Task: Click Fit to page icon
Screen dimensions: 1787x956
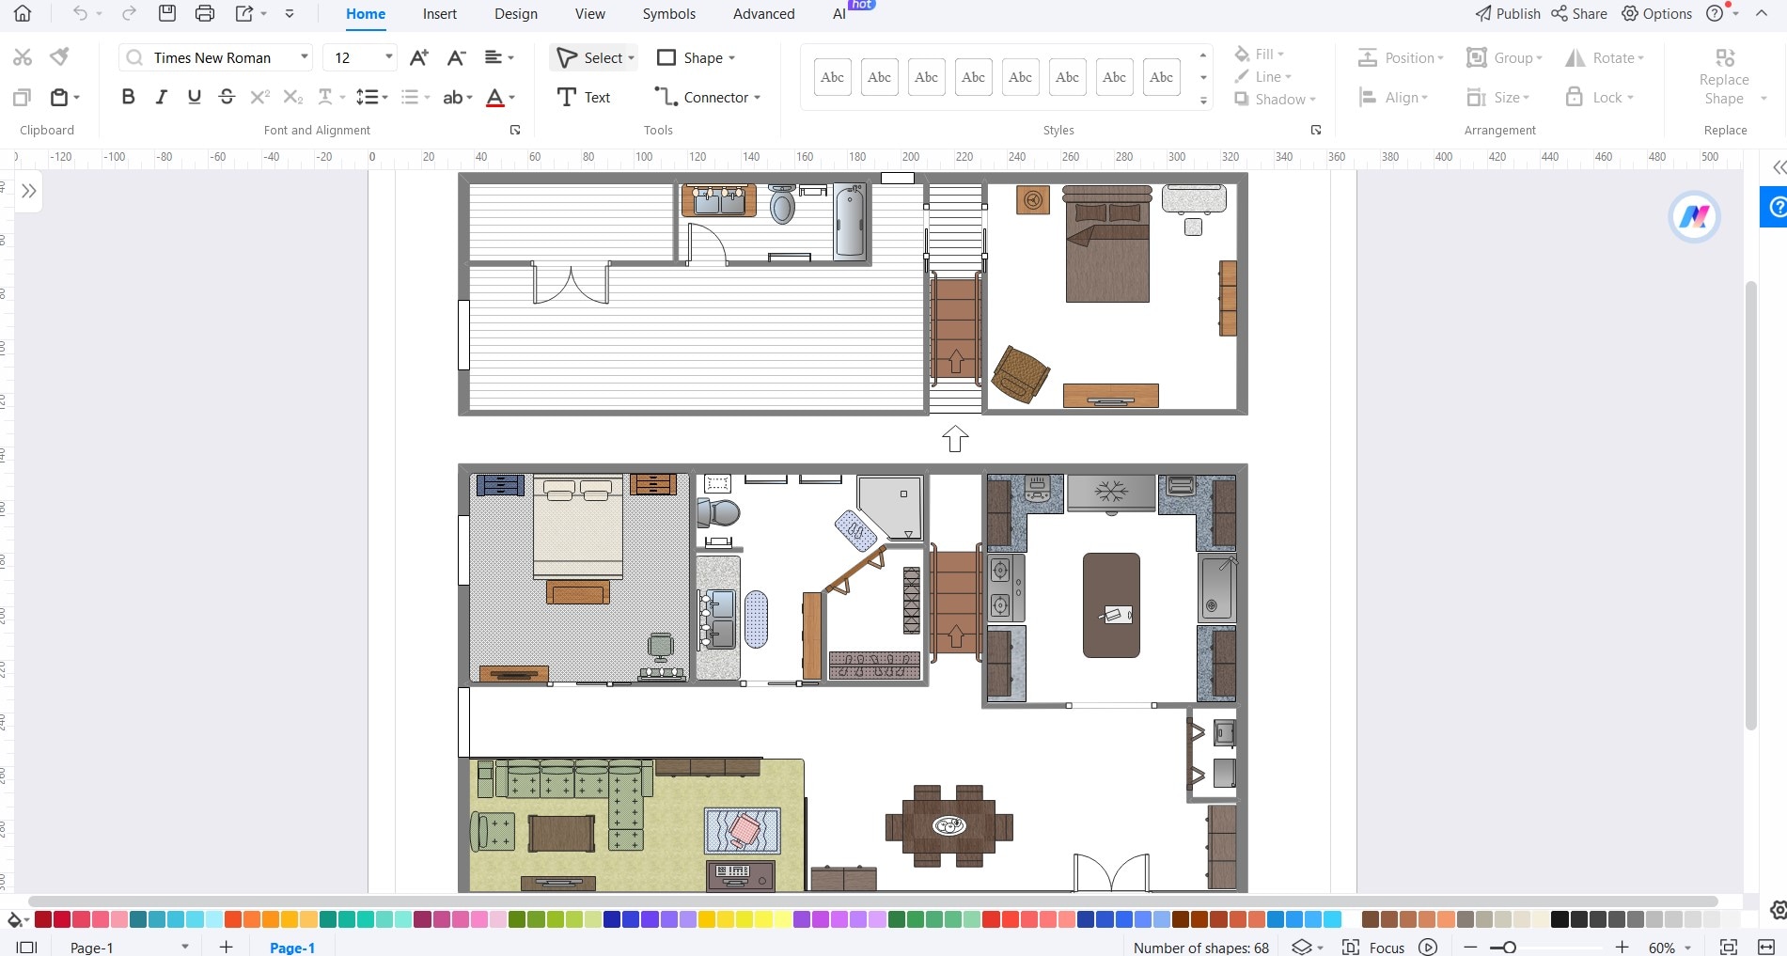Action: 1728,947
